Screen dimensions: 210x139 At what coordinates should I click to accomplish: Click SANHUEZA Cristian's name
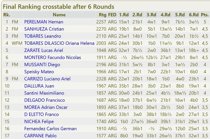click(44, 29)
